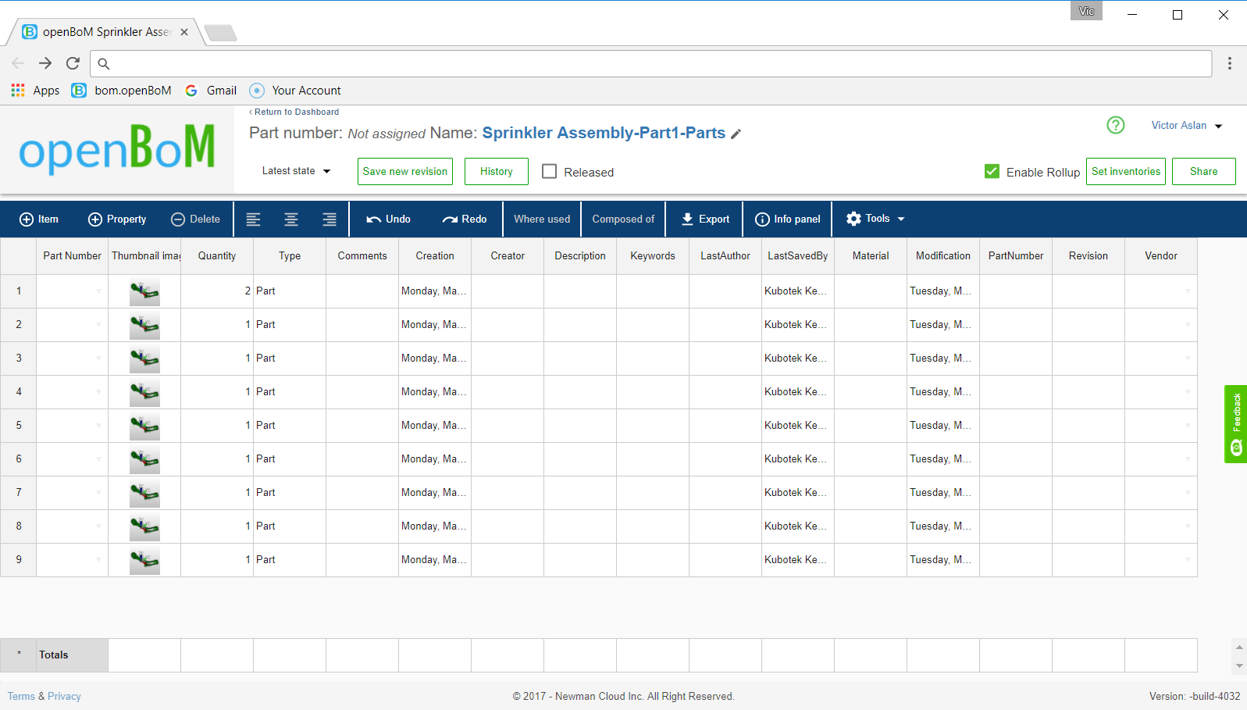Image resolution: width=1247 pixels, height=710 pixels.
Task: Open the Terms link
Action: (21, 697)
